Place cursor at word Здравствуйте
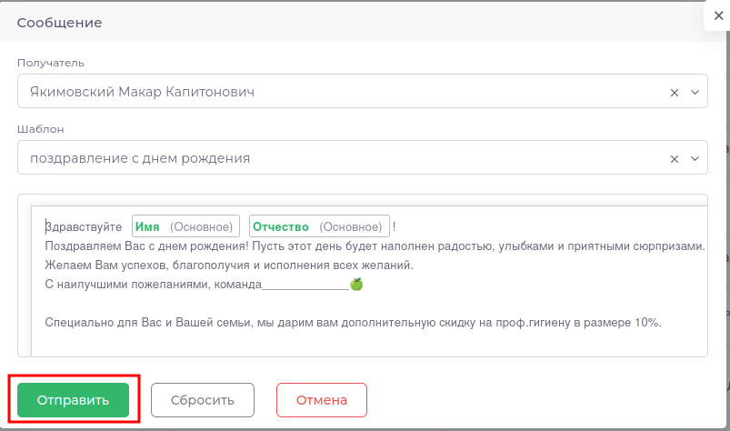 point(84,226)
